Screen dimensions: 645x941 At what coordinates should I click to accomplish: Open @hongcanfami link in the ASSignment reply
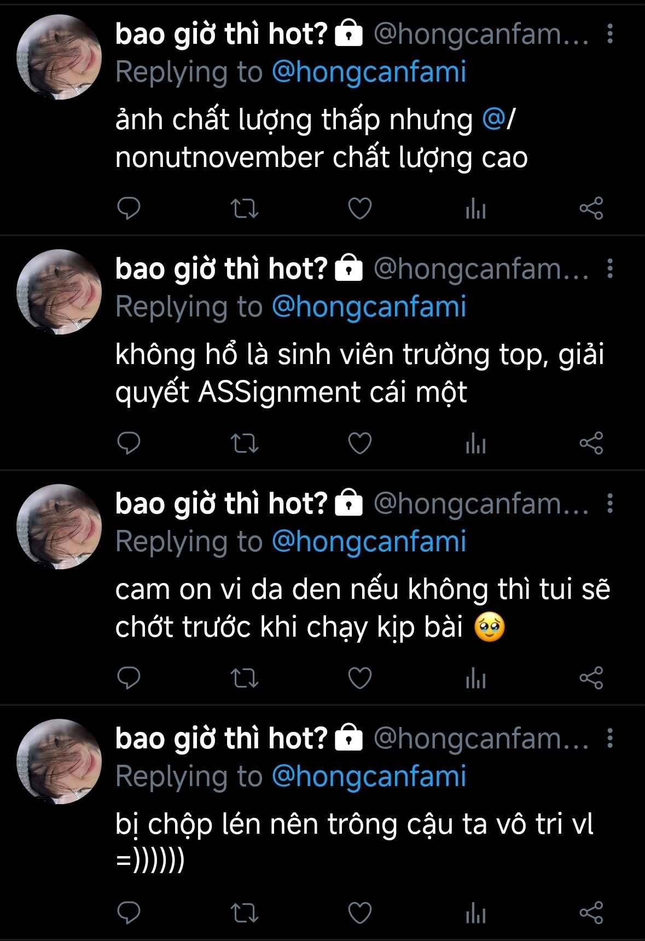pyautogui.click(x=369, y=307)
